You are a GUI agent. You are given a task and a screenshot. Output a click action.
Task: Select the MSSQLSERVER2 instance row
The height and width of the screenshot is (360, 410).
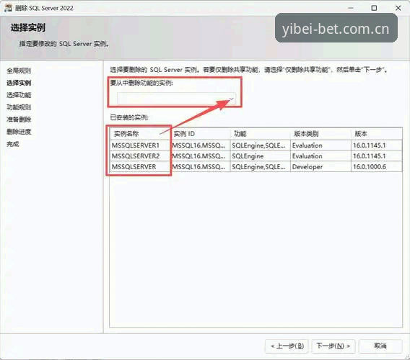coord(256,156)
